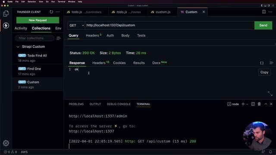The height and width of the screenshot is (155, 276).
Task: Kill terminal with trash icon
Action: click(259, 104)
